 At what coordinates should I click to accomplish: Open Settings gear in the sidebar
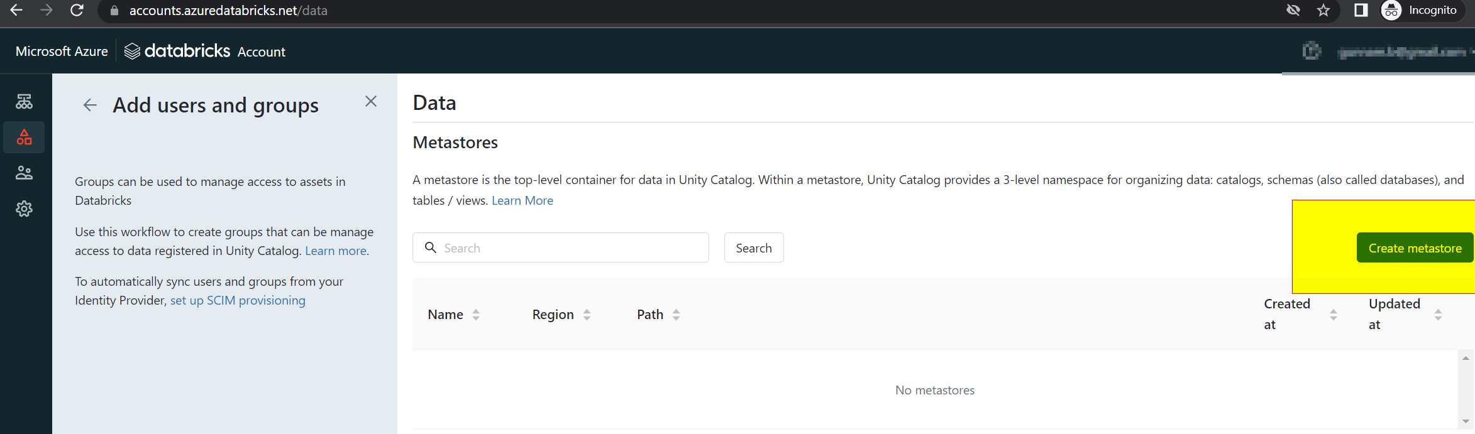click(x=24, y=209)
